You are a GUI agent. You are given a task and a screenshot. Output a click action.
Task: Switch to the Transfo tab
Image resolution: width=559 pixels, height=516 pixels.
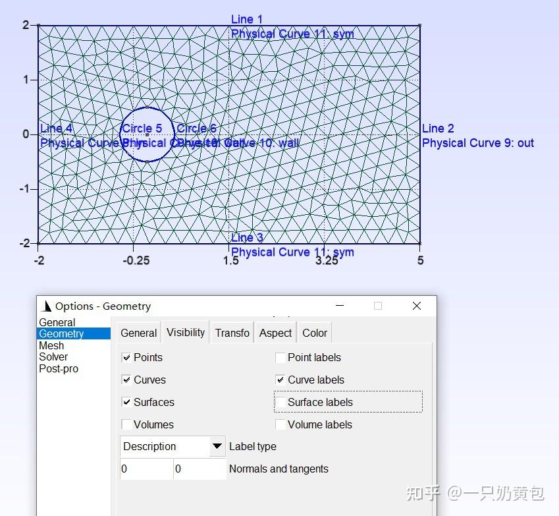point(231,332)
